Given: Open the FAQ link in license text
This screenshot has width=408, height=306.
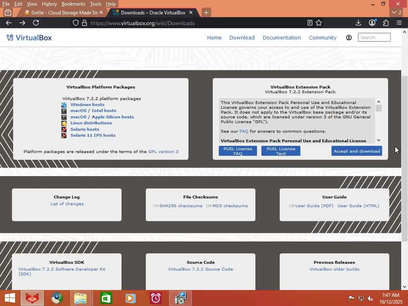Looking at the screenshot, I should click(x=243, y=131).
